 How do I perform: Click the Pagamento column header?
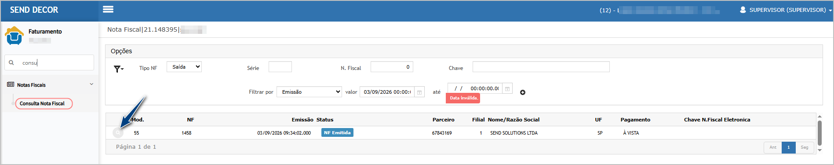coord(635,120)
